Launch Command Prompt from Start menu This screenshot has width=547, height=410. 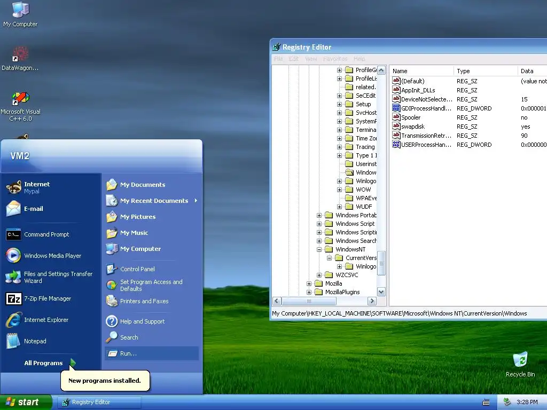click(38, 234)
